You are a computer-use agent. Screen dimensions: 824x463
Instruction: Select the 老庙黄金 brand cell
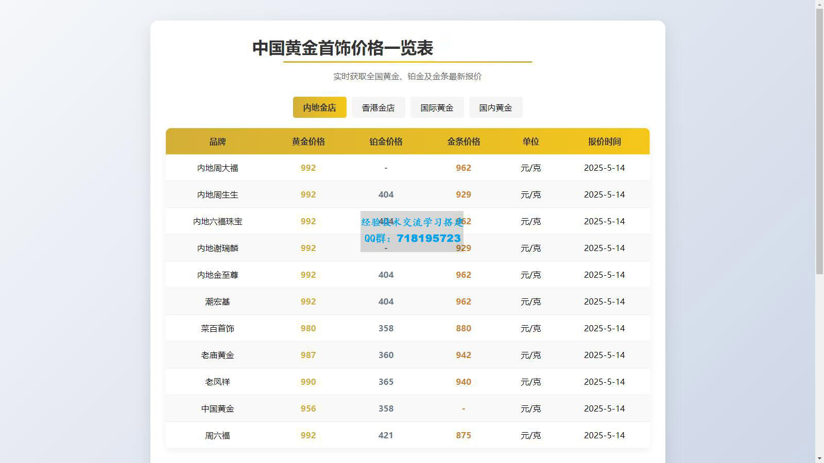point(217,355)
